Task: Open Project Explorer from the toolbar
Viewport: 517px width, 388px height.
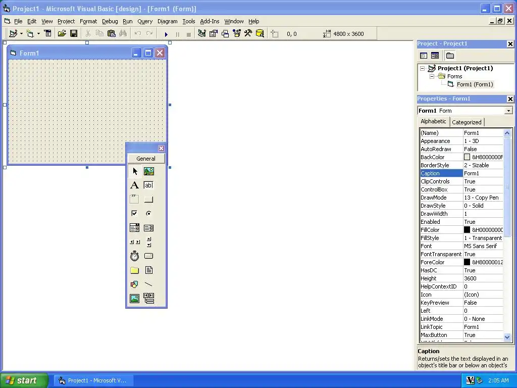Action: [x=202, y=33]
